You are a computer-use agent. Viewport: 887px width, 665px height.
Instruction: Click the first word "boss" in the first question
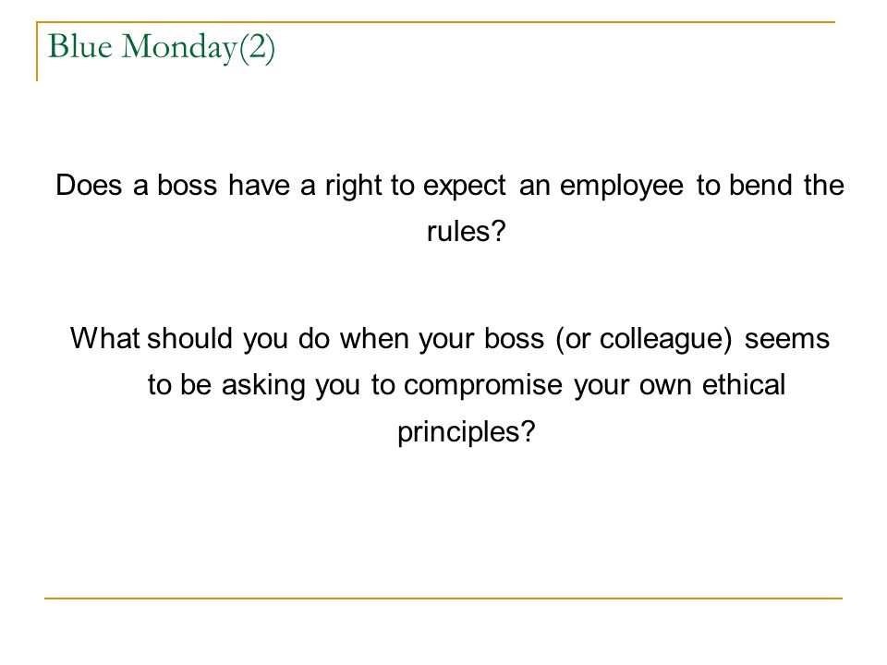[187, 185]
